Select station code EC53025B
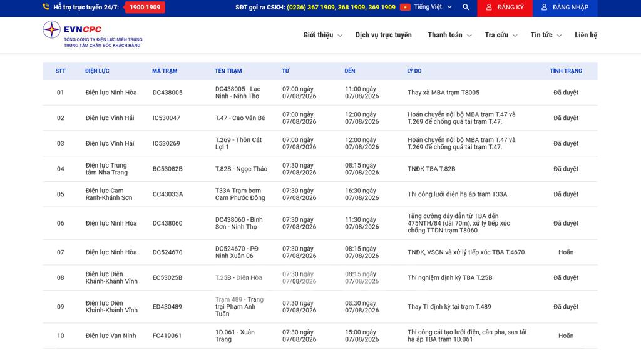641x350 pixels. click(168, 277)
